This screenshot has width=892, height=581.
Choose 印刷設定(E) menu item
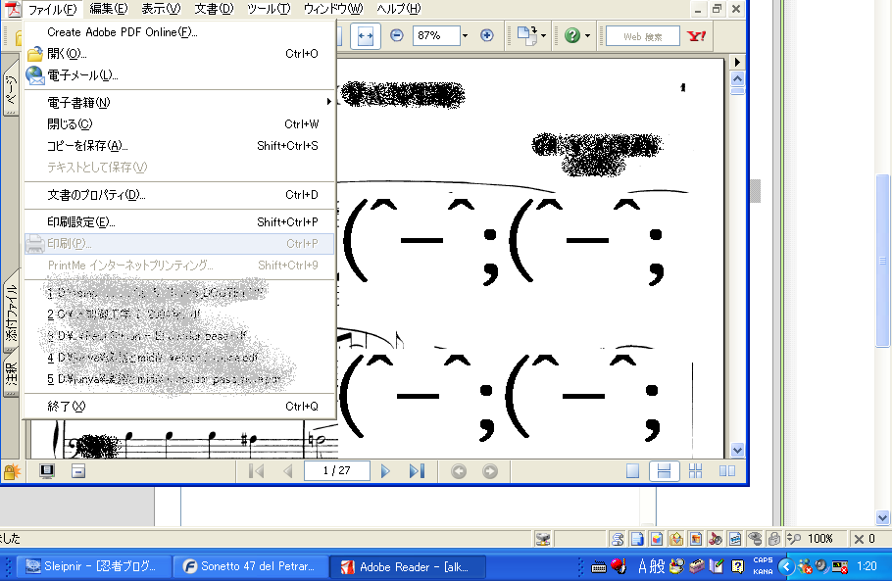click(x=179, y=222)
